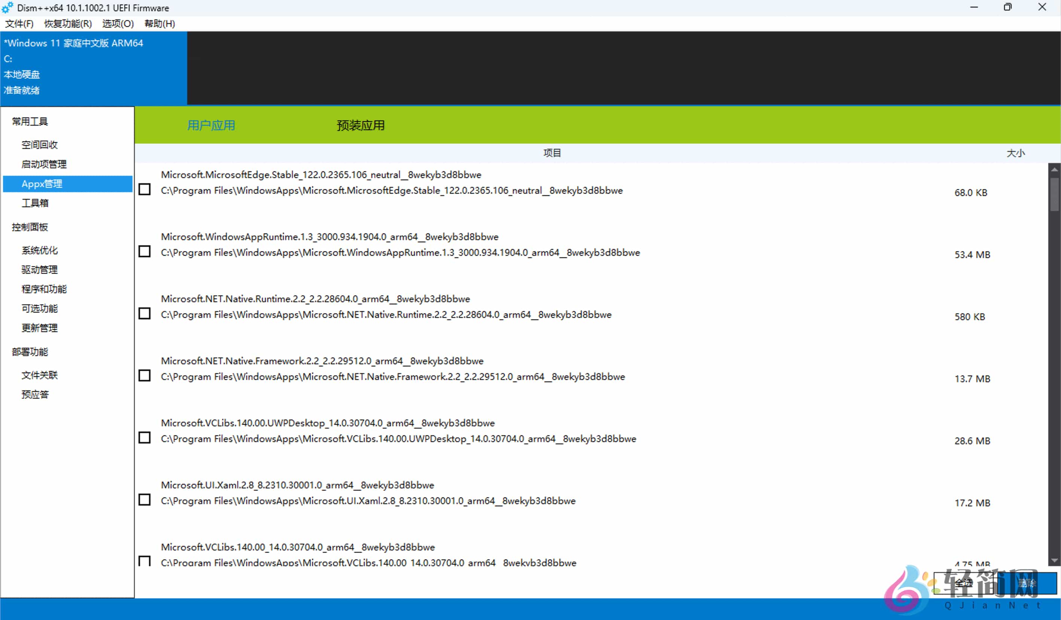Open 空间回收 in the sidebar
The image size is (1061, 620).
(x=40, y=145)
